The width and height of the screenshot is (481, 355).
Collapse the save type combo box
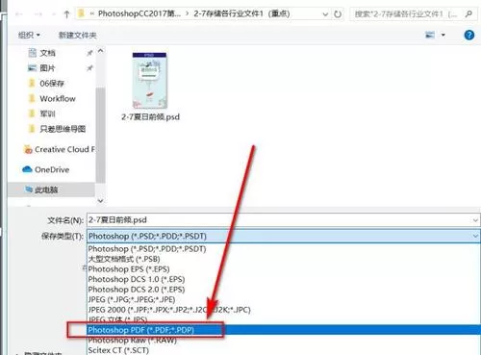coord(475,236)
